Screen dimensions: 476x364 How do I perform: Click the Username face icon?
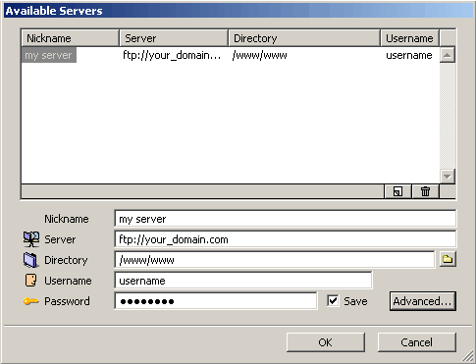(30, 281)
